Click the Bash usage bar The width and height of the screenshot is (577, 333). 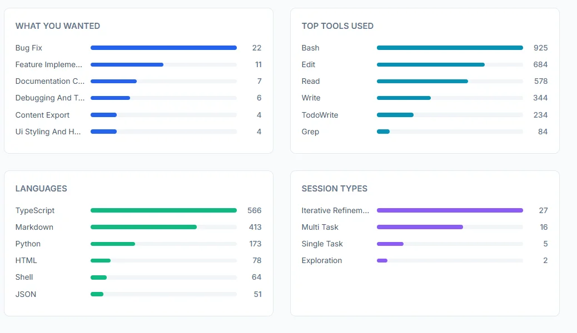pos(450,48)
